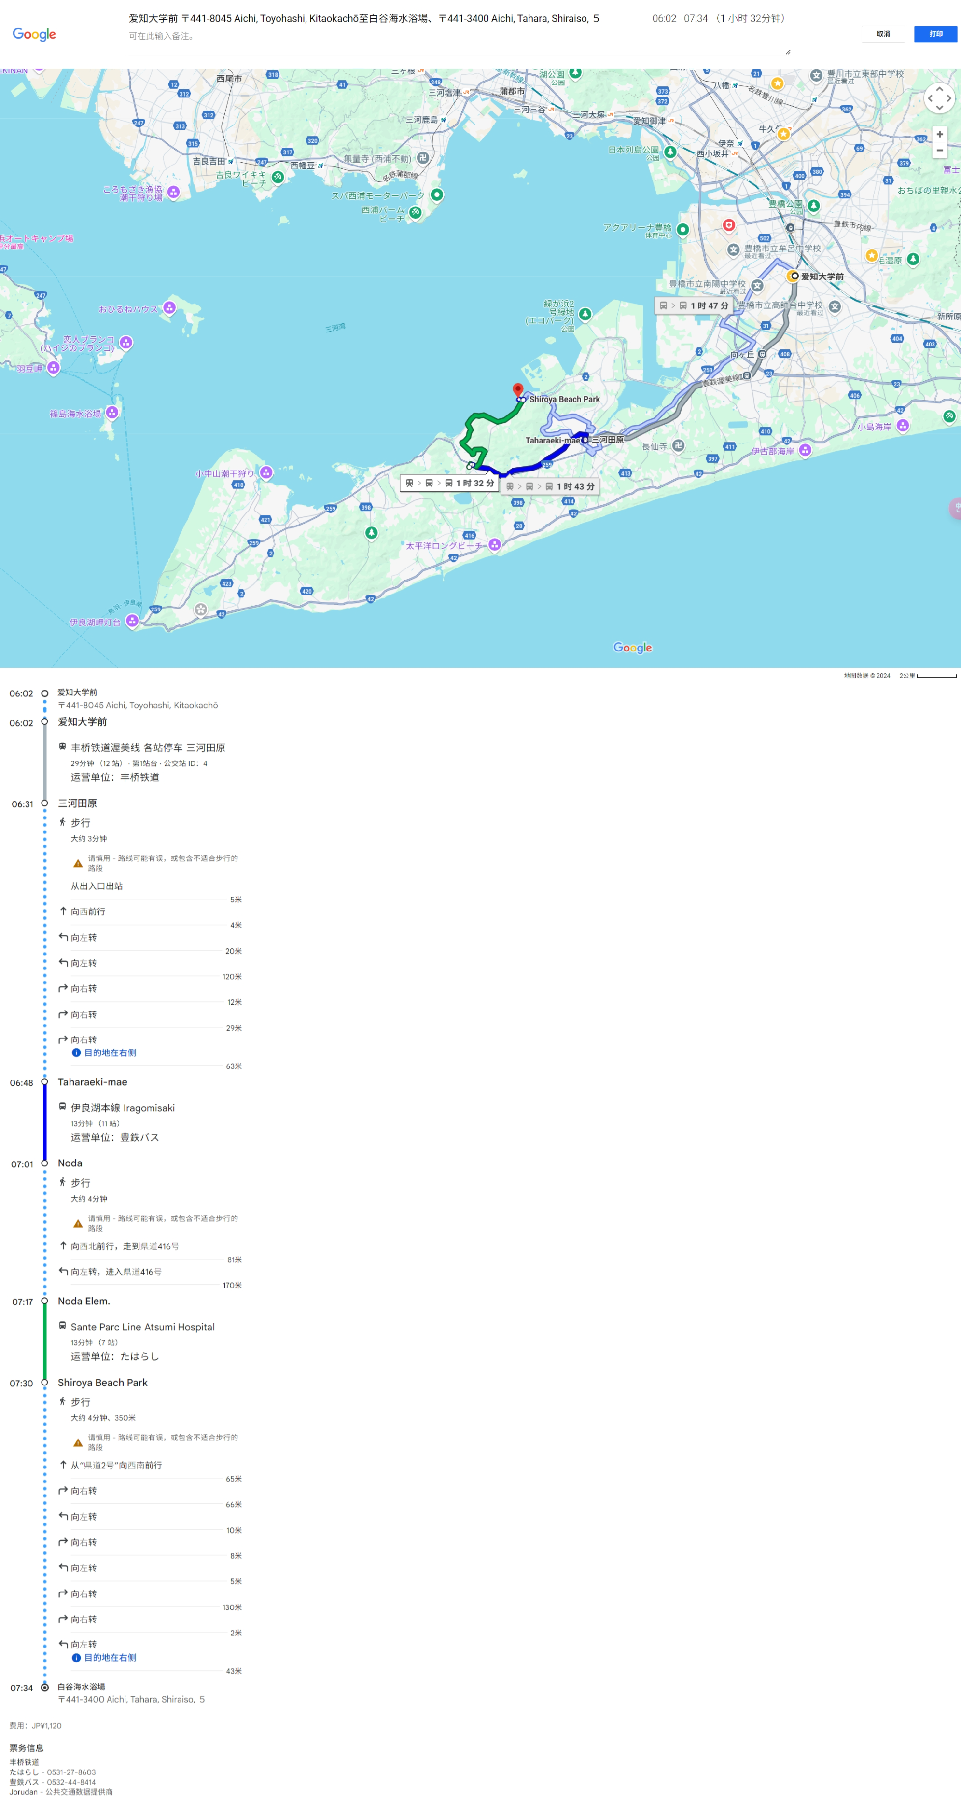Select the 1 时 47 分 alternate route label
This screenshot has width=961, height=1800.
click(693, 305)
